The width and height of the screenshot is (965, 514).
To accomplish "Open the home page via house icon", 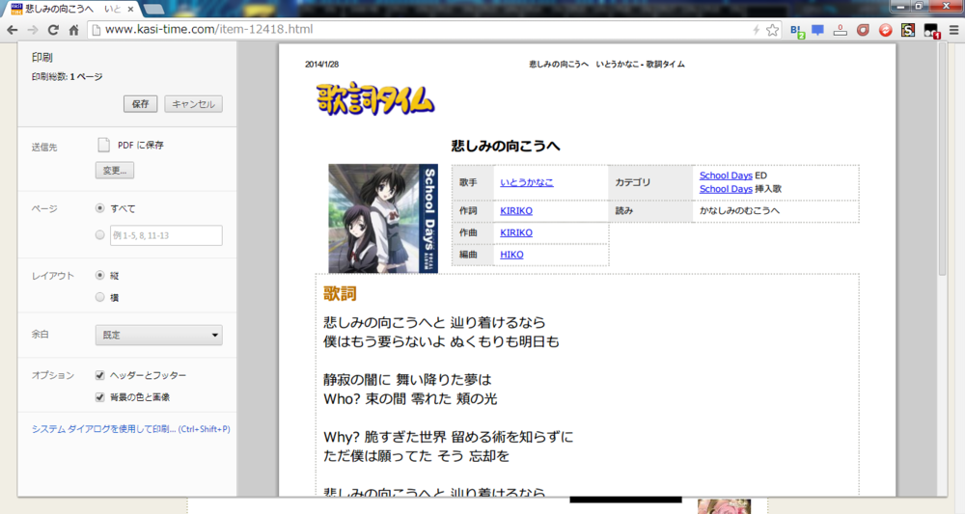I will click(73, 30).
